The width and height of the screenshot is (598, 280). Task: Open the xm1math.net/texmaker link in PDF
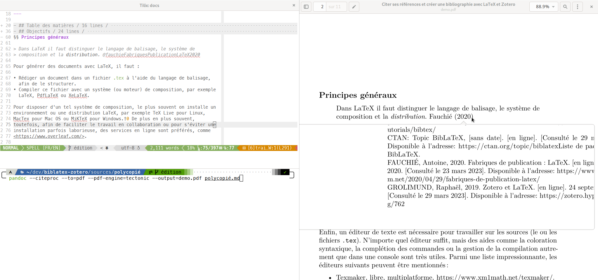[495, 277]
